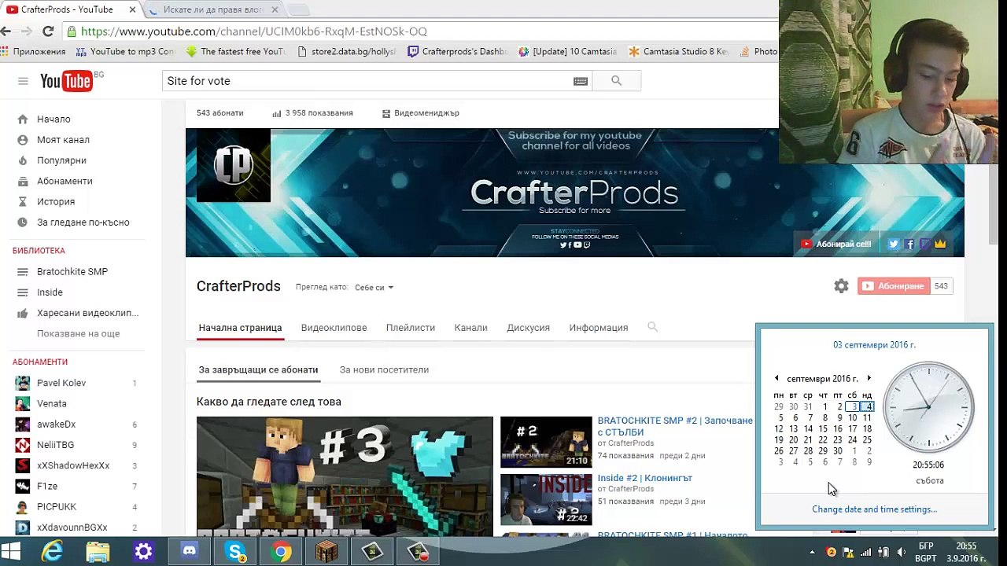Open the Канали channel tab
The height and width of the screenshot is (566, 1007).
point(470,328)
